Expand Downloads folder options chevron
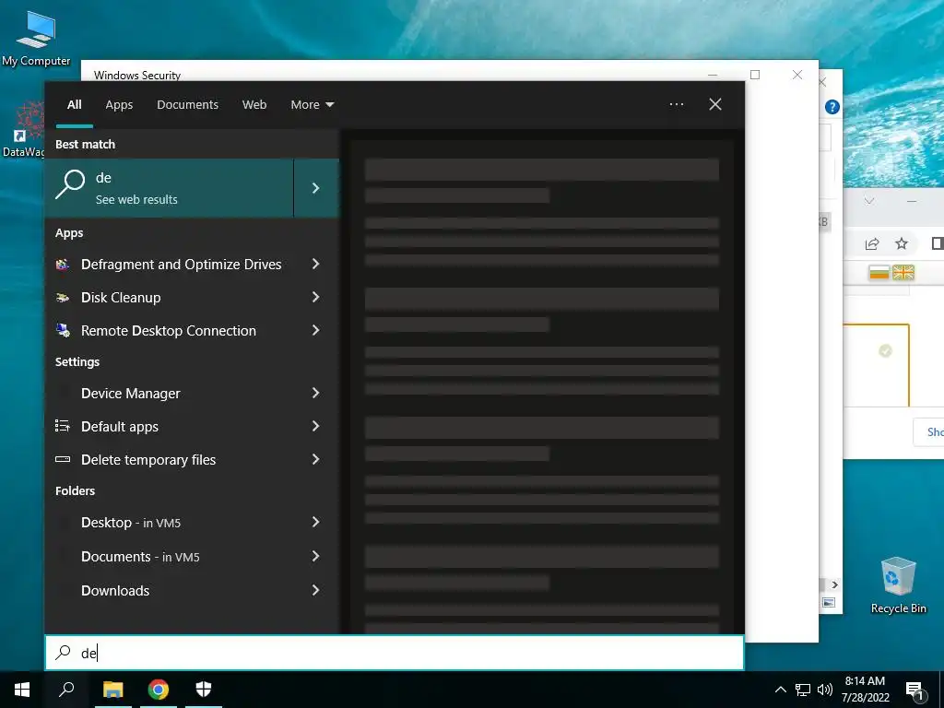 coord(315,590)
